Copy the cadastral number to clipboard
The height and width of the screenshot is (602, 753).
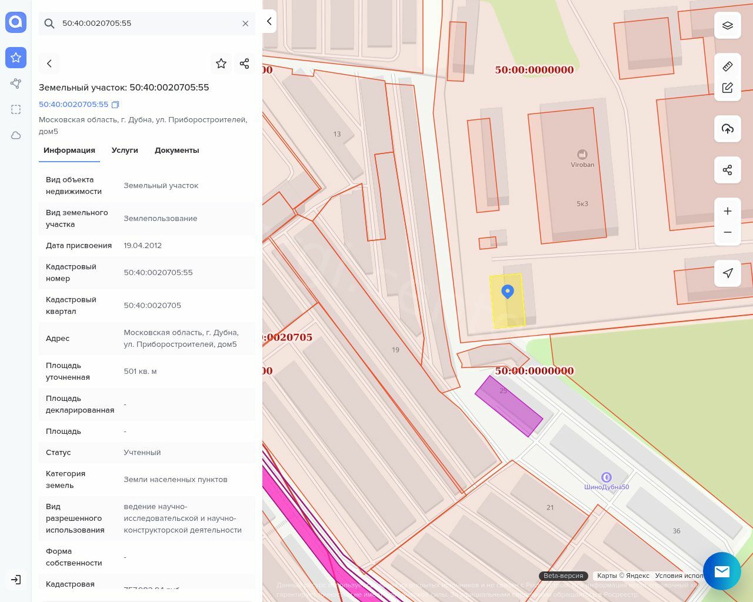[115, 105]
